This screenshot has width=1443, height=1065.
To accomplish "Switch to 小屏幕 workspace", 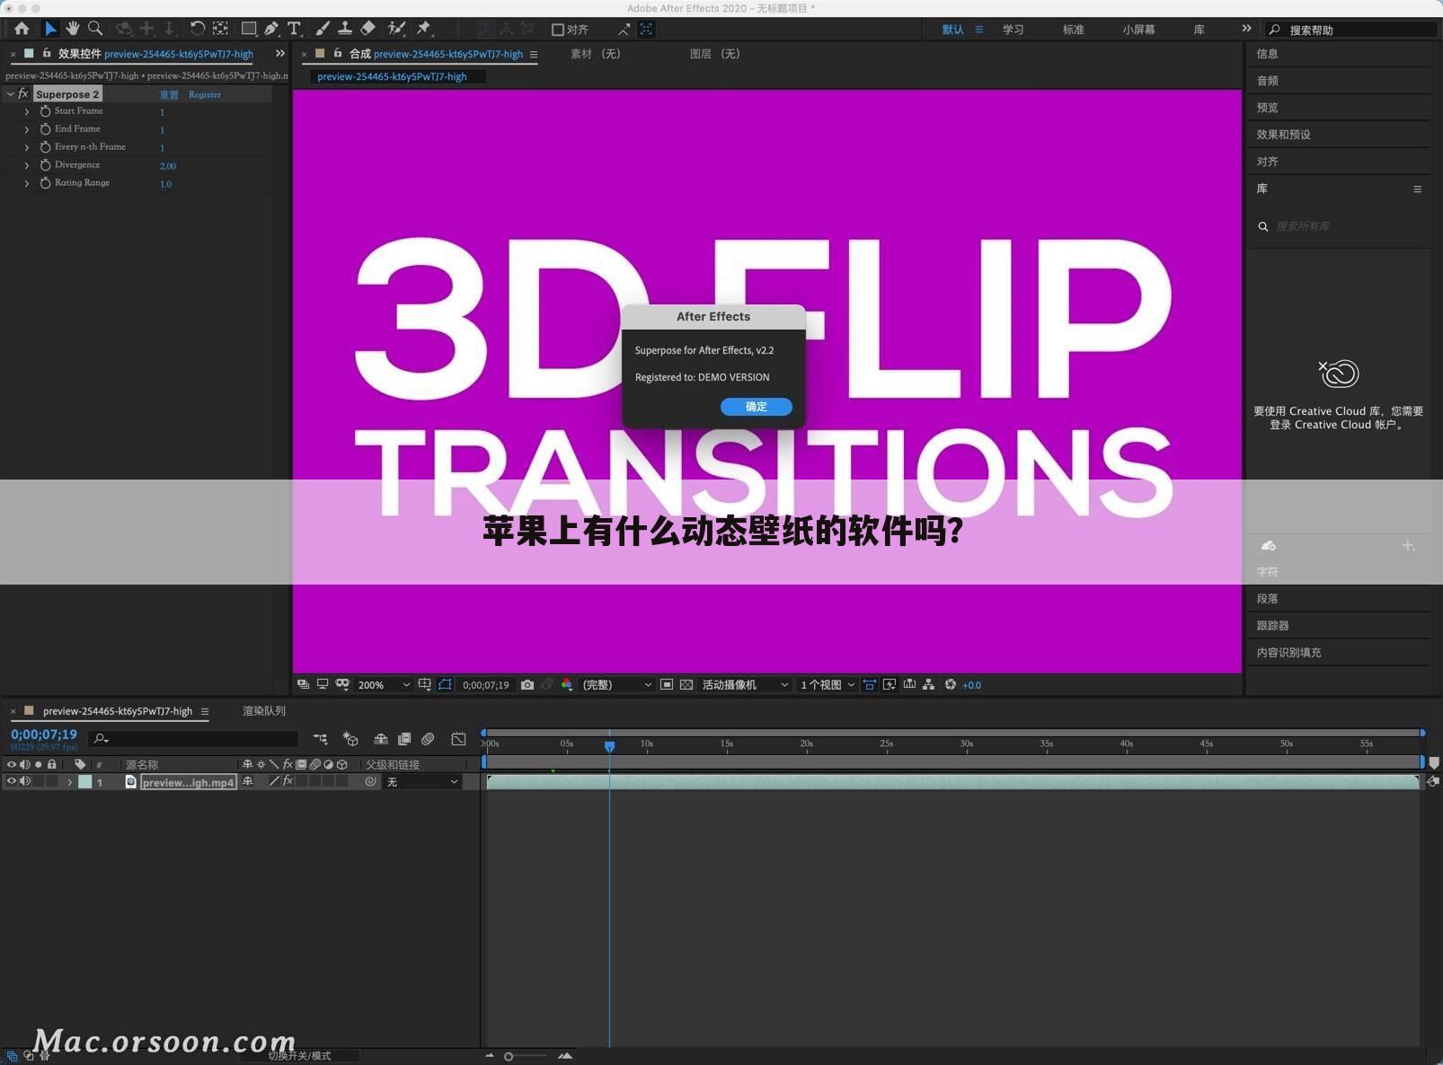I will pos(1138,30).
